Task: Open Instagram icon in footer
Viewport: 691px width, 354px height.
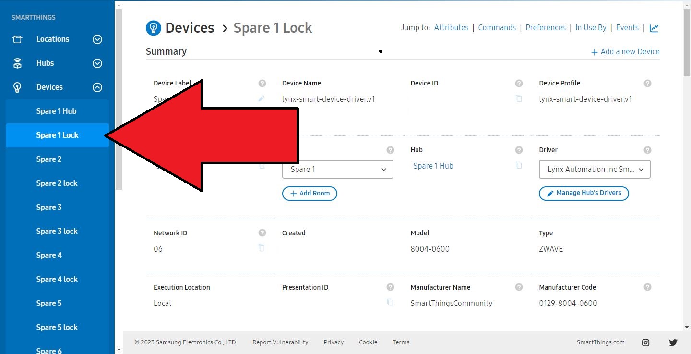Action: coord(646,342)
